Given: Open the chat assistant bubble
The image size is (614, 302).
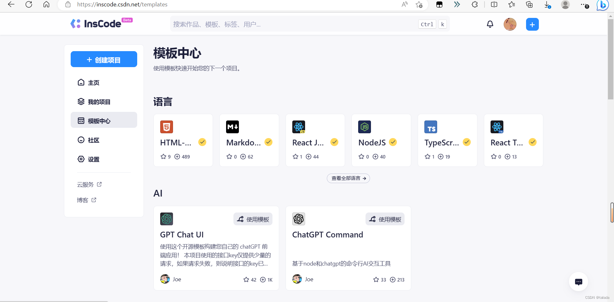Looking at the screenshot, I should pos(579,282).
